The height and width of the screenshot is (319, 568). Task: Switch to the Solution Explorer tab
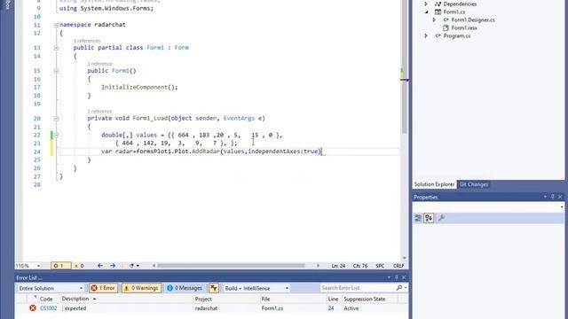click(x=434, y=184)
